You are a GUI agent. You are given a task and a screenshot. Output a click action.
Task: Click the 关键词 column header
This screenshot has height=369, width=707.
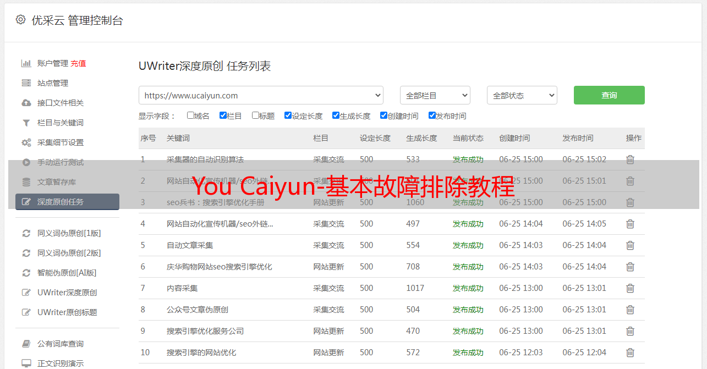click(178, 138)
